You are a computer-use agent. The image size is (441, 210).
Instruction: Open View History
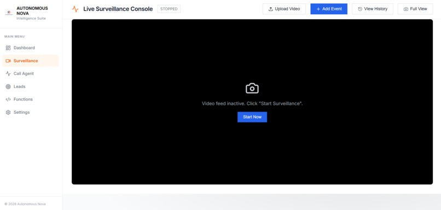[x=373, y=9]
